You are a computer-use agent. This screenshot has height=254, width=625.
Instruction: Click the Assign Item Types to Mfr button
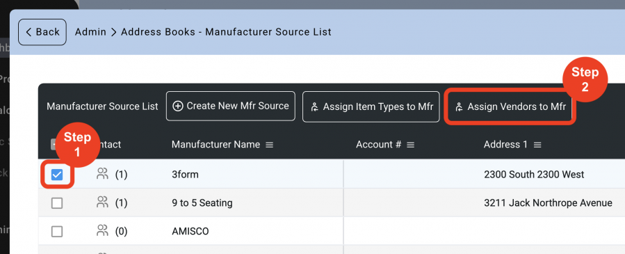pyautogui.click(x=371, y=106)
